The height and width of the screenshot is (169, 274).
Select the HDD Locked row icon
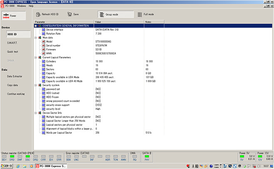44,93
